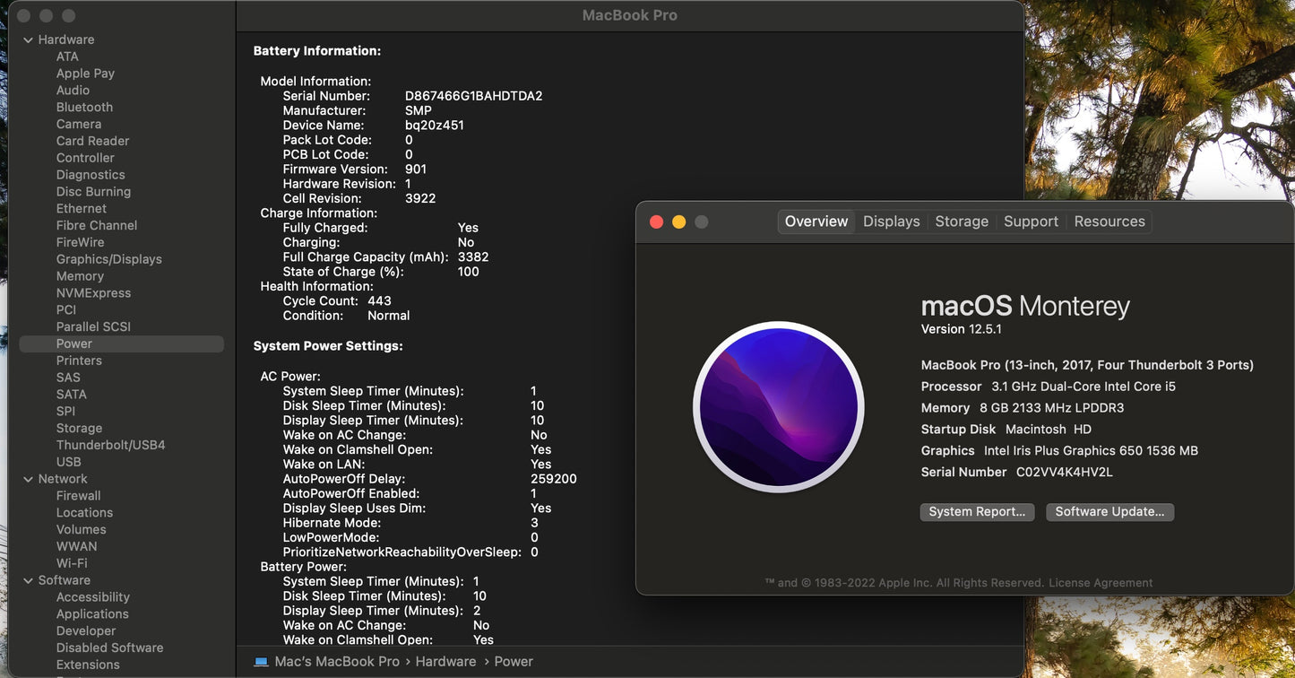The image size is (1295, 678).
Task: Click the laptop icon in the path bar
Action: pyautogui.click(x=261, y=662)
